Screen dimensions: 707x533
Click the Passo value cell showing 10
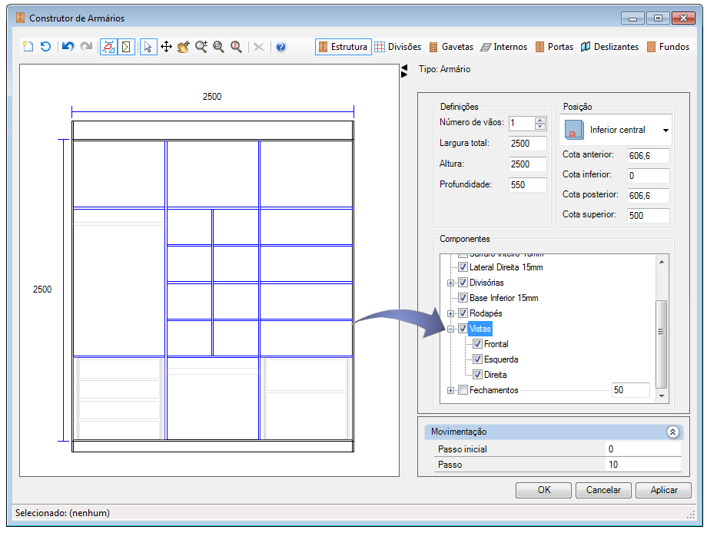643,465
